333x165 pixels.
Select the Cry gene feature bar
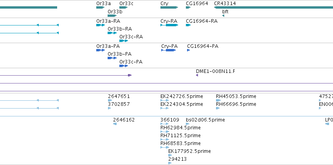[x=169, y=7]
